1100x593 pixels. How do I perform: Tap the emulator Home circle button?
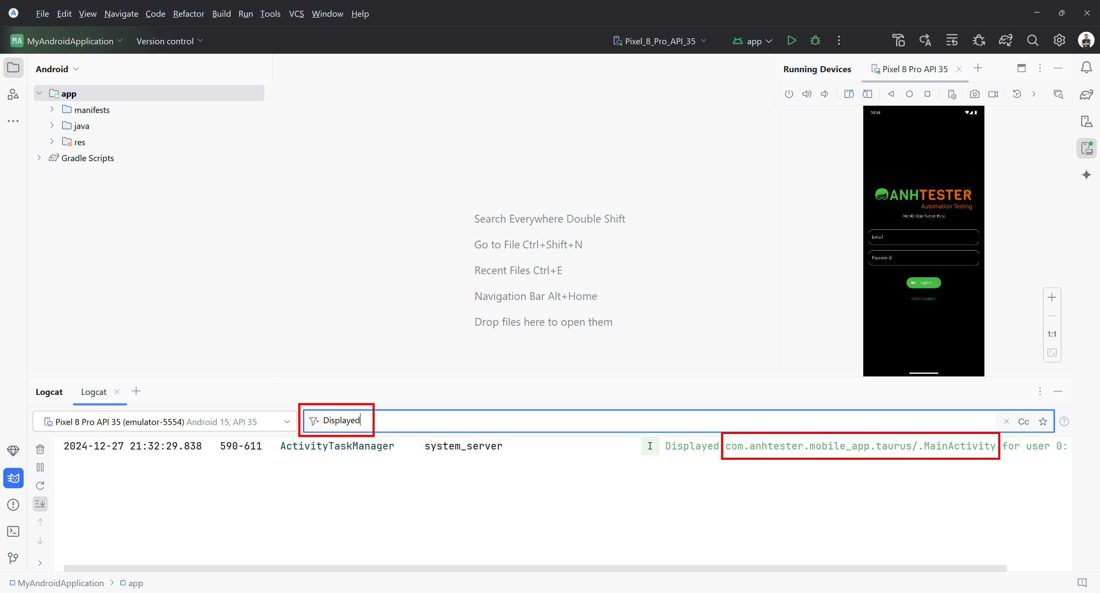click(x=909, y=94)
